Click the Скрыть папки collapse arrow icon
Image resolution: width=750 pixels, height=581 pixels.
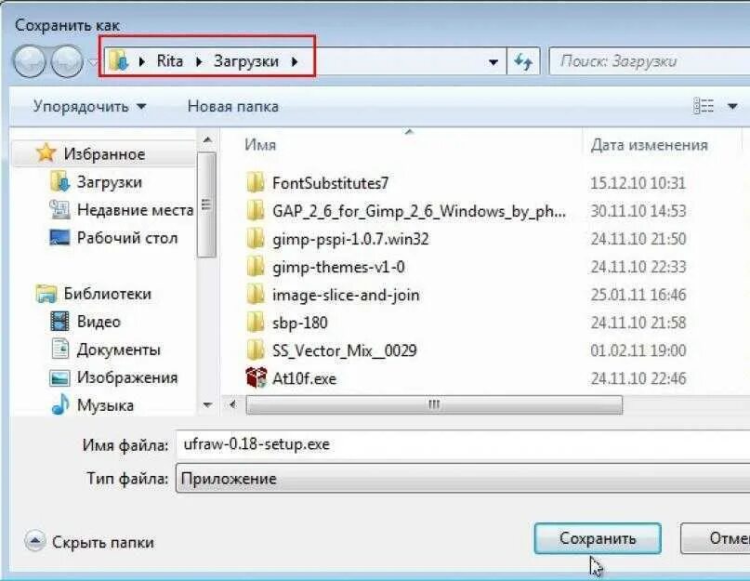34,541
